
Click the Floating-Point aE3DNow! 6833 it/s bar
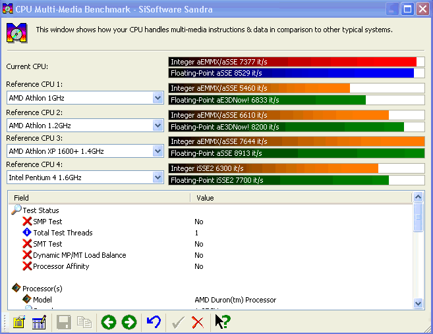[297, 100]
